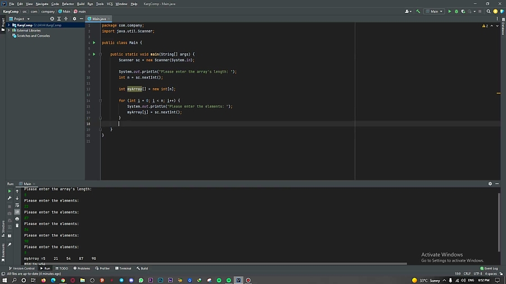Start debugging with the Debug bug icon
This screenshot has height=284, width=506.
pyautogui.click(x=456, y=11)
